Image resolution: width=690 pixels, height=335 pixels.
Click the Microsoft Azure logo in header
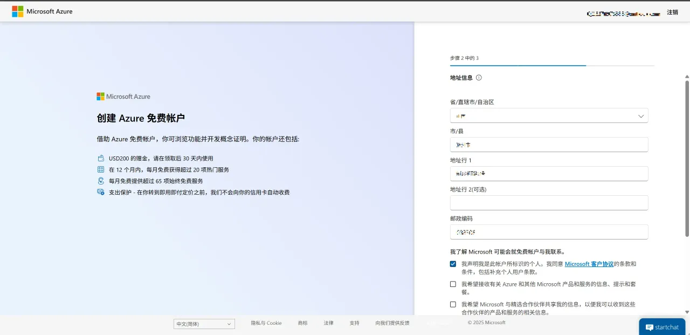pos(42,11)
